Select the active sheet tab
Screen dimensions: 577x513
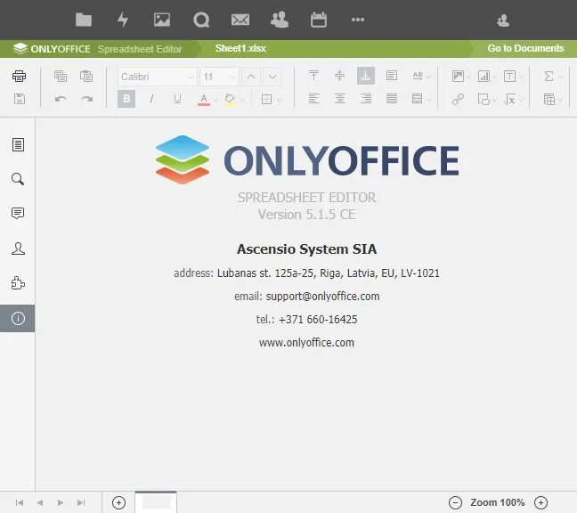tap(156, 502)
